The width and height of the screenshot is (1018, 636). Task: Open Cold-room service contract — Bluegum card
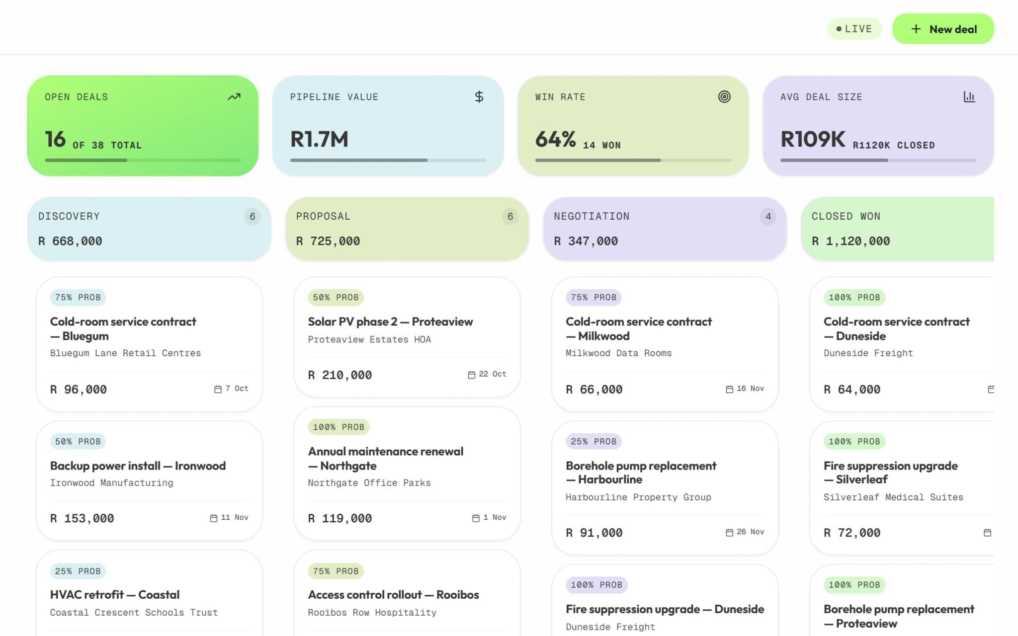(149, 344)
